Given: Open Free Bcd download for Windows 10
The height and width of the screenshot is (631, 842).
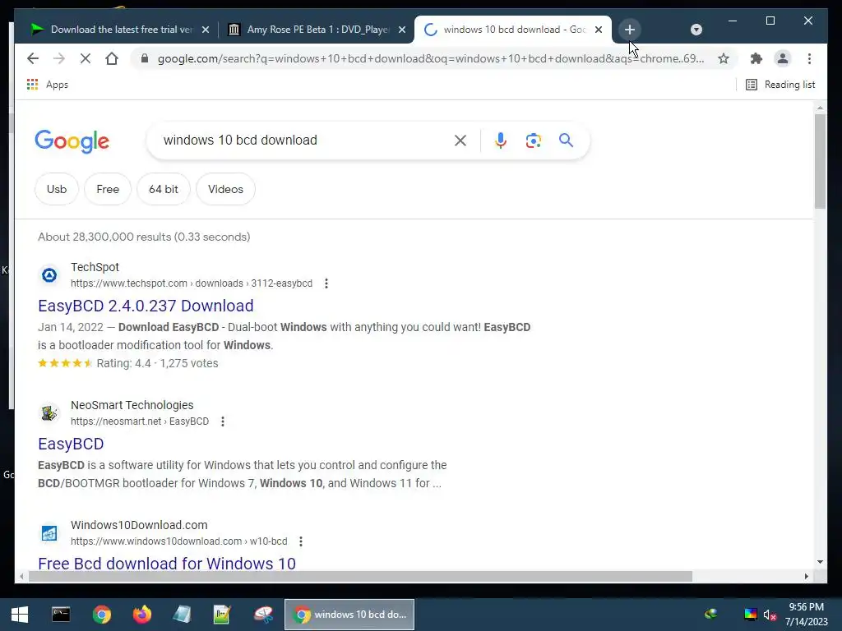Looking at the screenshot, I should click(167, 564).
